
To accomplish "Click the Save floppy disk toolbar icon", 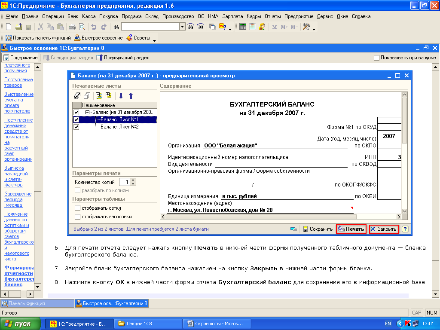I will [x=28, y=27].
